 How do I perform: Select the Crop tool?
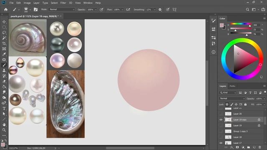pos(4,43)
